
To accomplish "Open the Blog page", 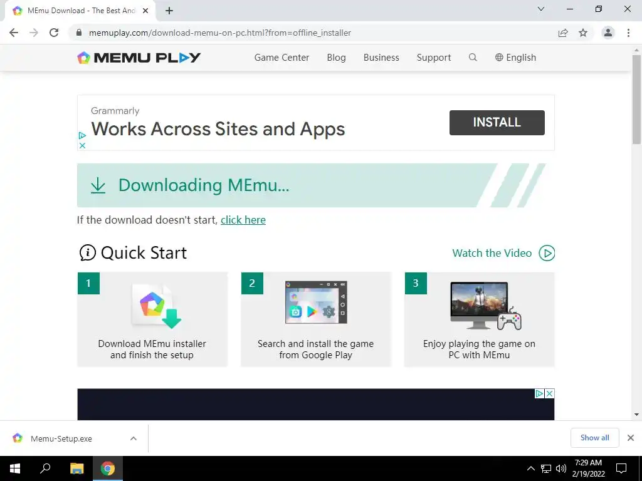I will (x=336, y=57).
